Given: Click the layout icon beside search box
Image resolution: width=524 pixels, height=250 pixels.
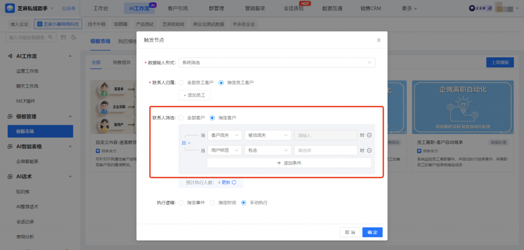Looking at the screenshot, I should (x=63, y=37).
